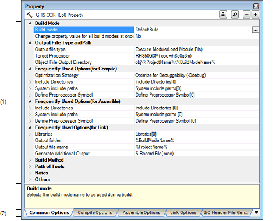Collapse Frequently Used Options(for Compile) category
276x221 pixels.
tap(30, 69)
